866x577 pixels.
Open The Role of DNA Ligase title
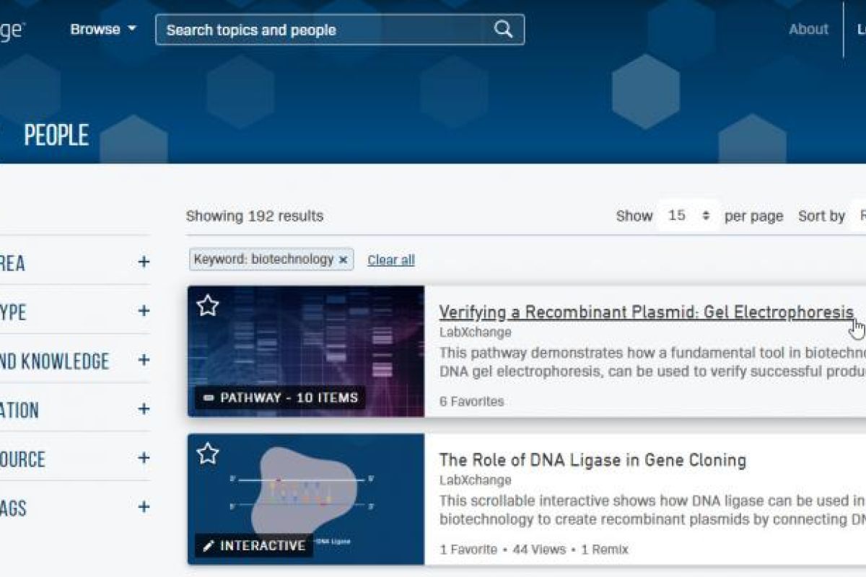pos(592,460)
